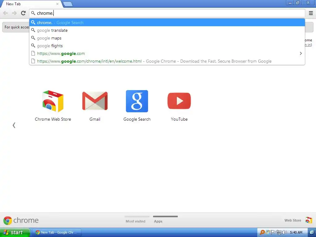Expand the arrow beside www.google.com suggestion
This screenshot has height=237, width=316.
click(301, 53)
